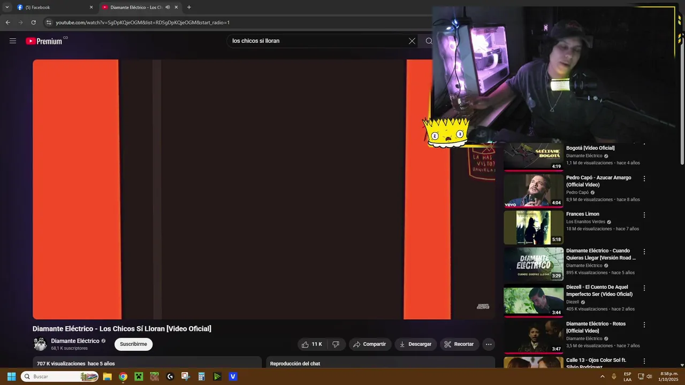Click the Descargar download button
This screenshot has width=685, height=385.
click(x=415, y=344)
